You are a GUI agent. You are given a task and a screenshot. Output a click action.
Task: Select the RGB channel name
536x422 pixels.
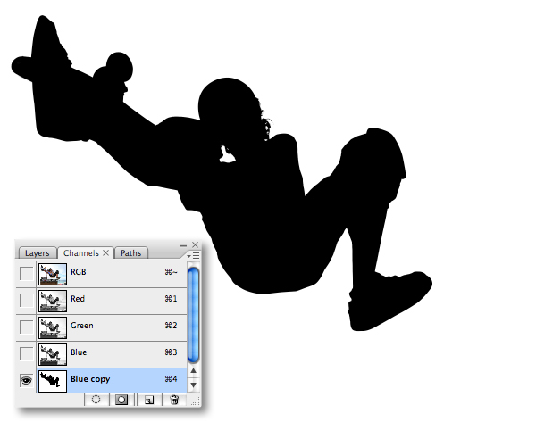coord(79,272)
